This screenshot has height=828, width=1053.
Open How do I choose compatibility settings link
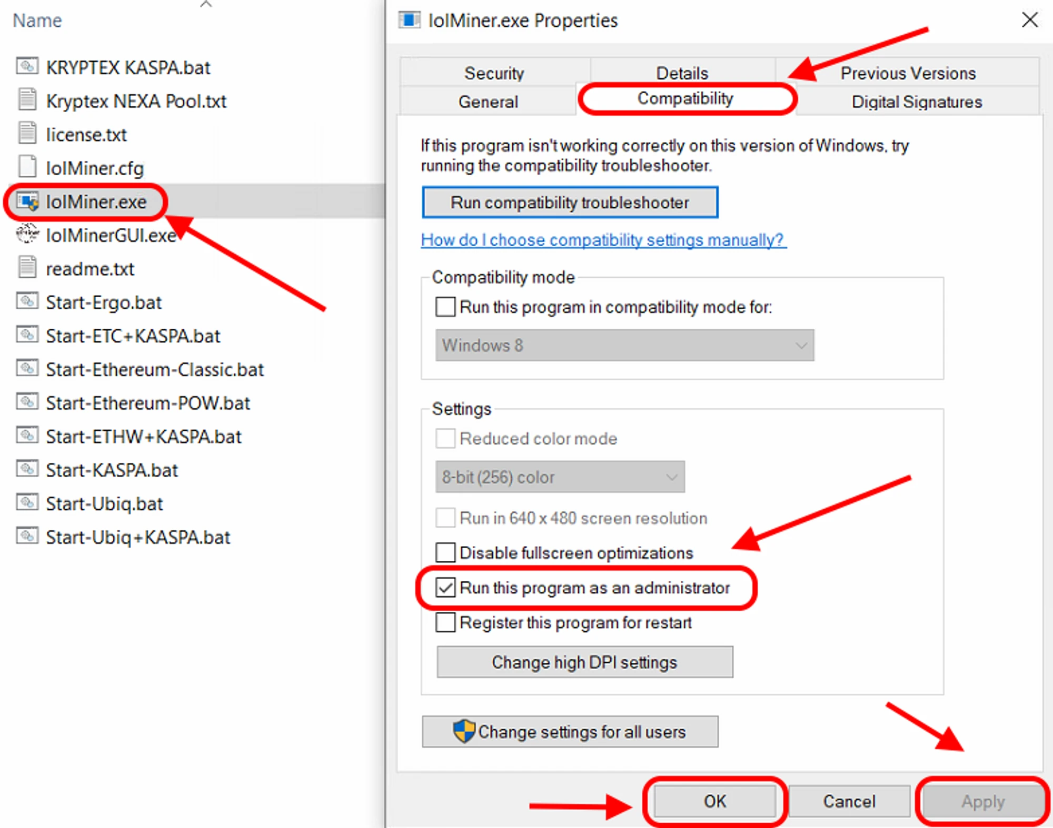[x=603, y=240]
